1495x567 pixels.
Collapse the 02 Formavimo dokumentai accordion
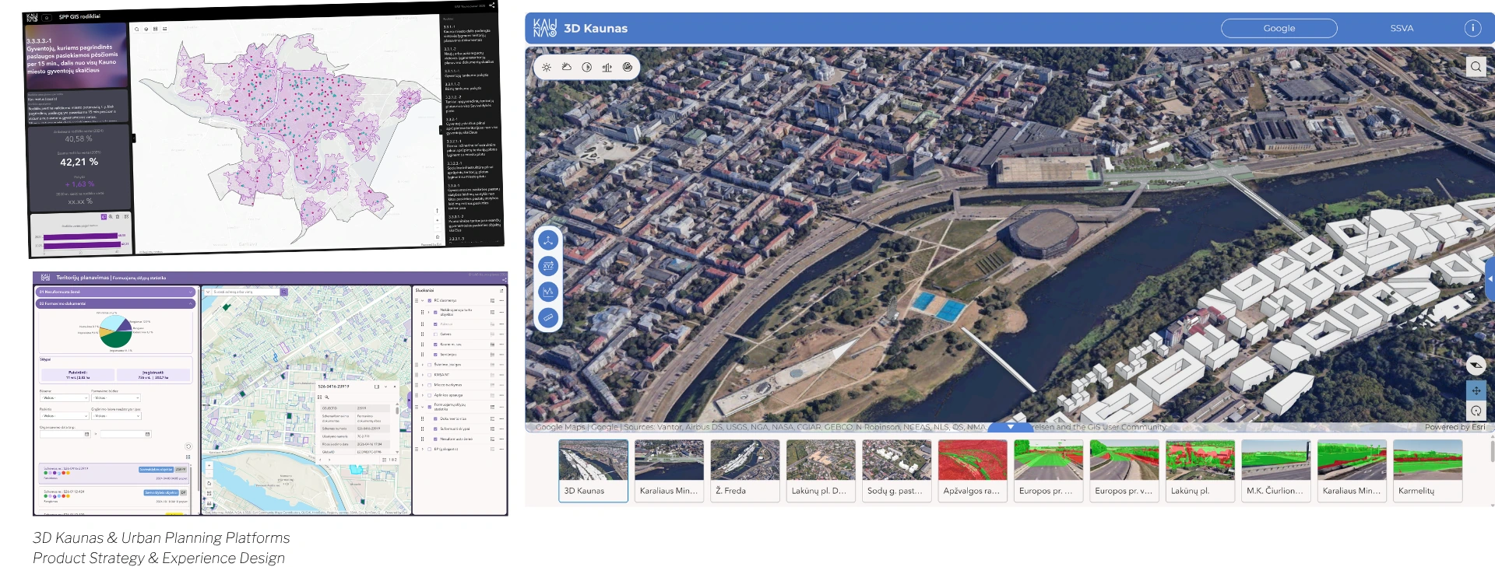coord(116,303)
